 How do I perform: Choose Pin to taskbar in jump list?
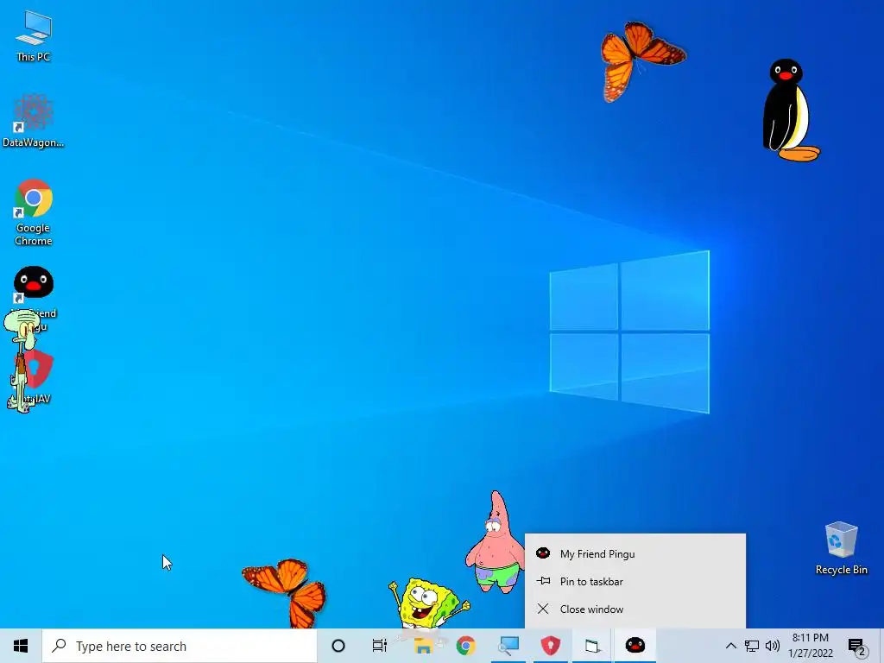635,581
